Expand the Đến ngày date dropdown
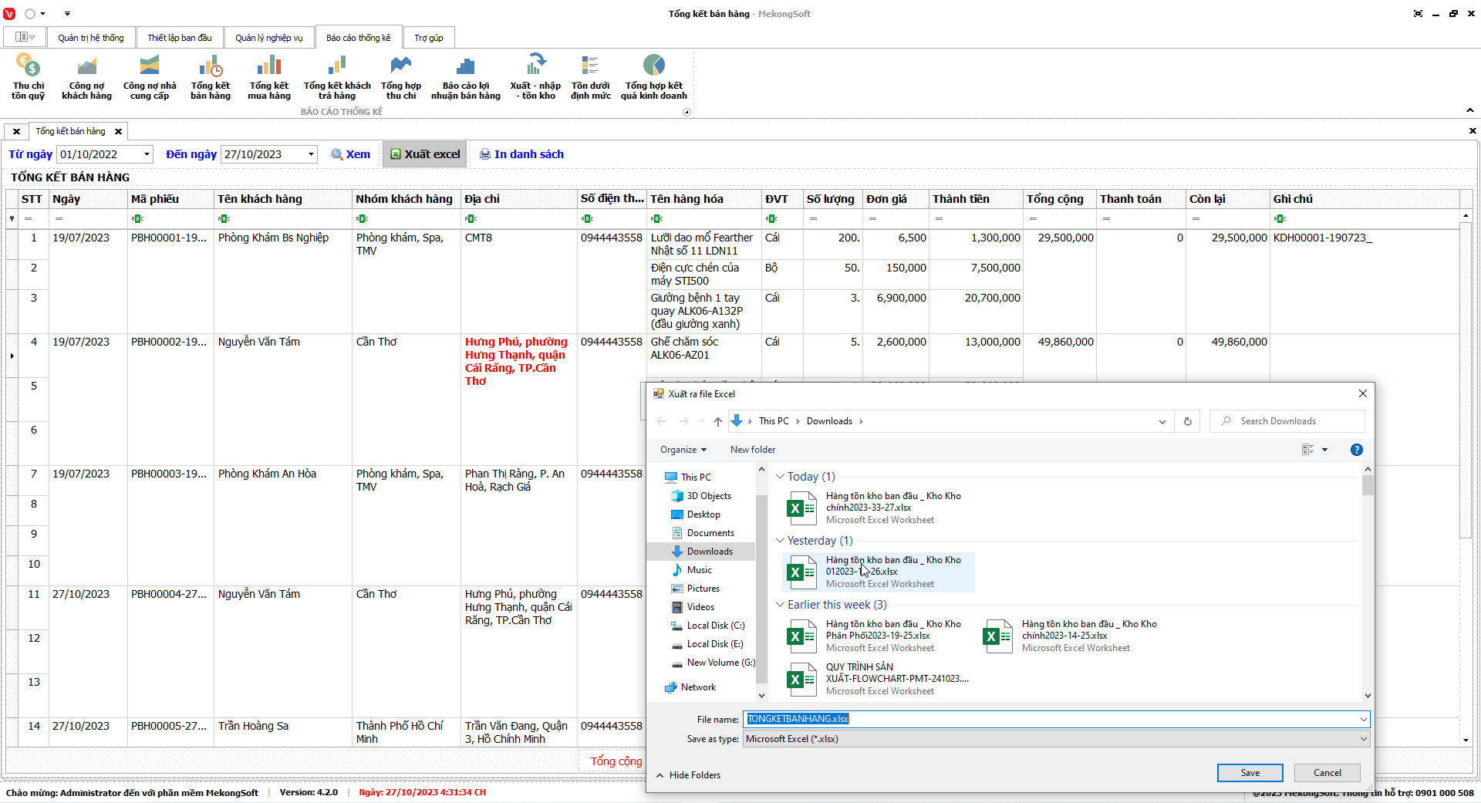 coord(311,154)
